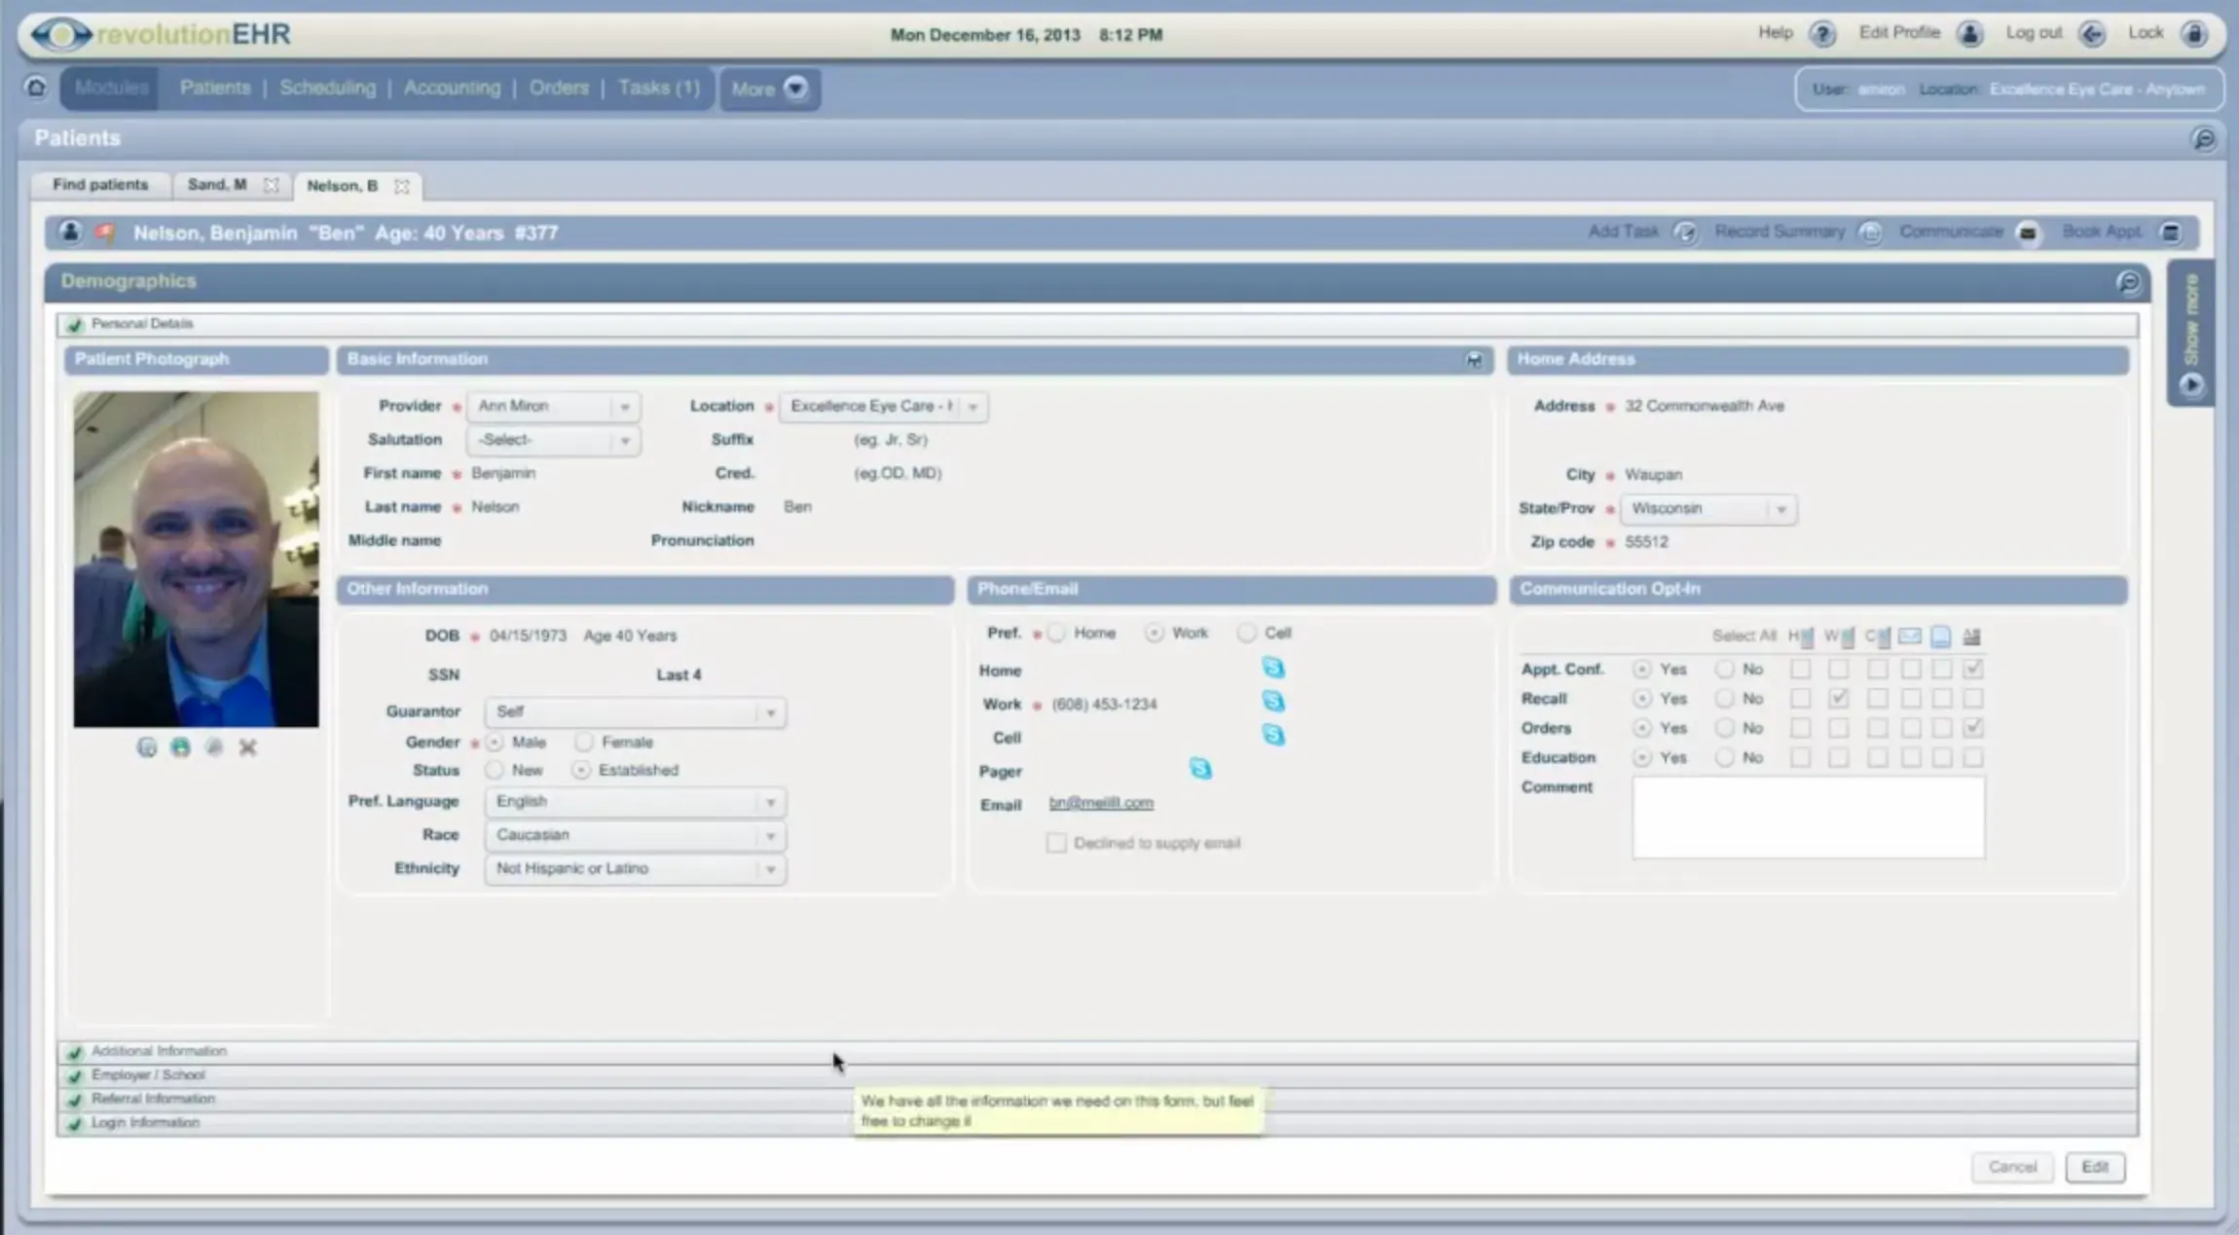Expand the Guarantor dropdown
The height and width of the screenshot is (1235, 2239).
(768, 711)
